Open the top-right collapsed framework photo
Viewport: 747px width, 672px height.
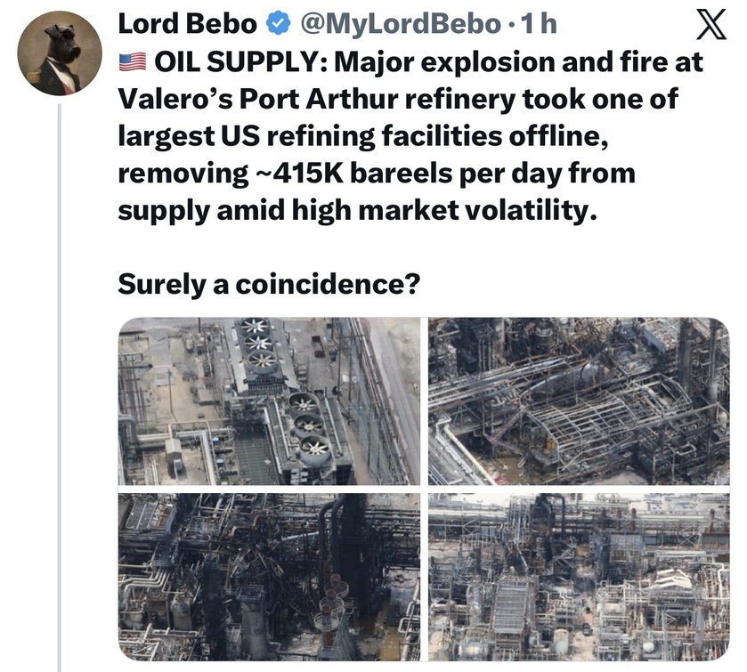pos(578,401)
